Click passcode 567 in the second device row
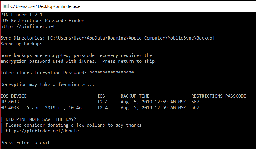 coord(195,108)
